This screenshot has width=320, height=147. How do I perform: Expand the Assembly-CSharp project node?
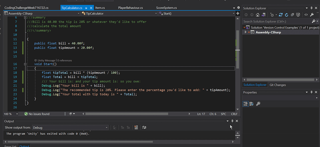(x=246, y=32)
